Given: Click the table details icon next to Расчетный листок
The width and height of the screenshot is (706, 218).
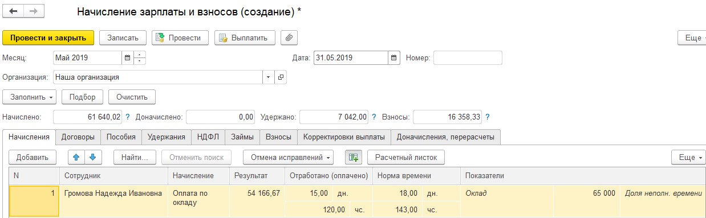Looking at the screenshot, I should point(354,157).
